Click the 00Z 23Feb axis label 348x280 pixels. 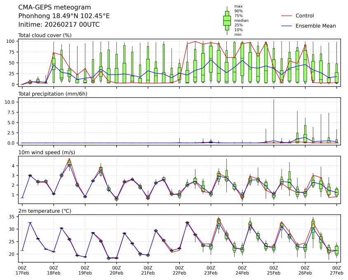211,270
